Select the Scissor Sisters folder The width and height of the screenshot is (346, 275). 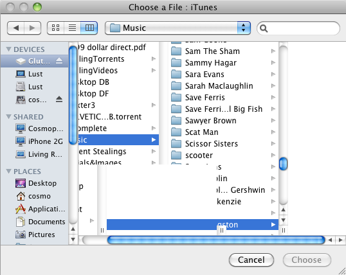223,144
